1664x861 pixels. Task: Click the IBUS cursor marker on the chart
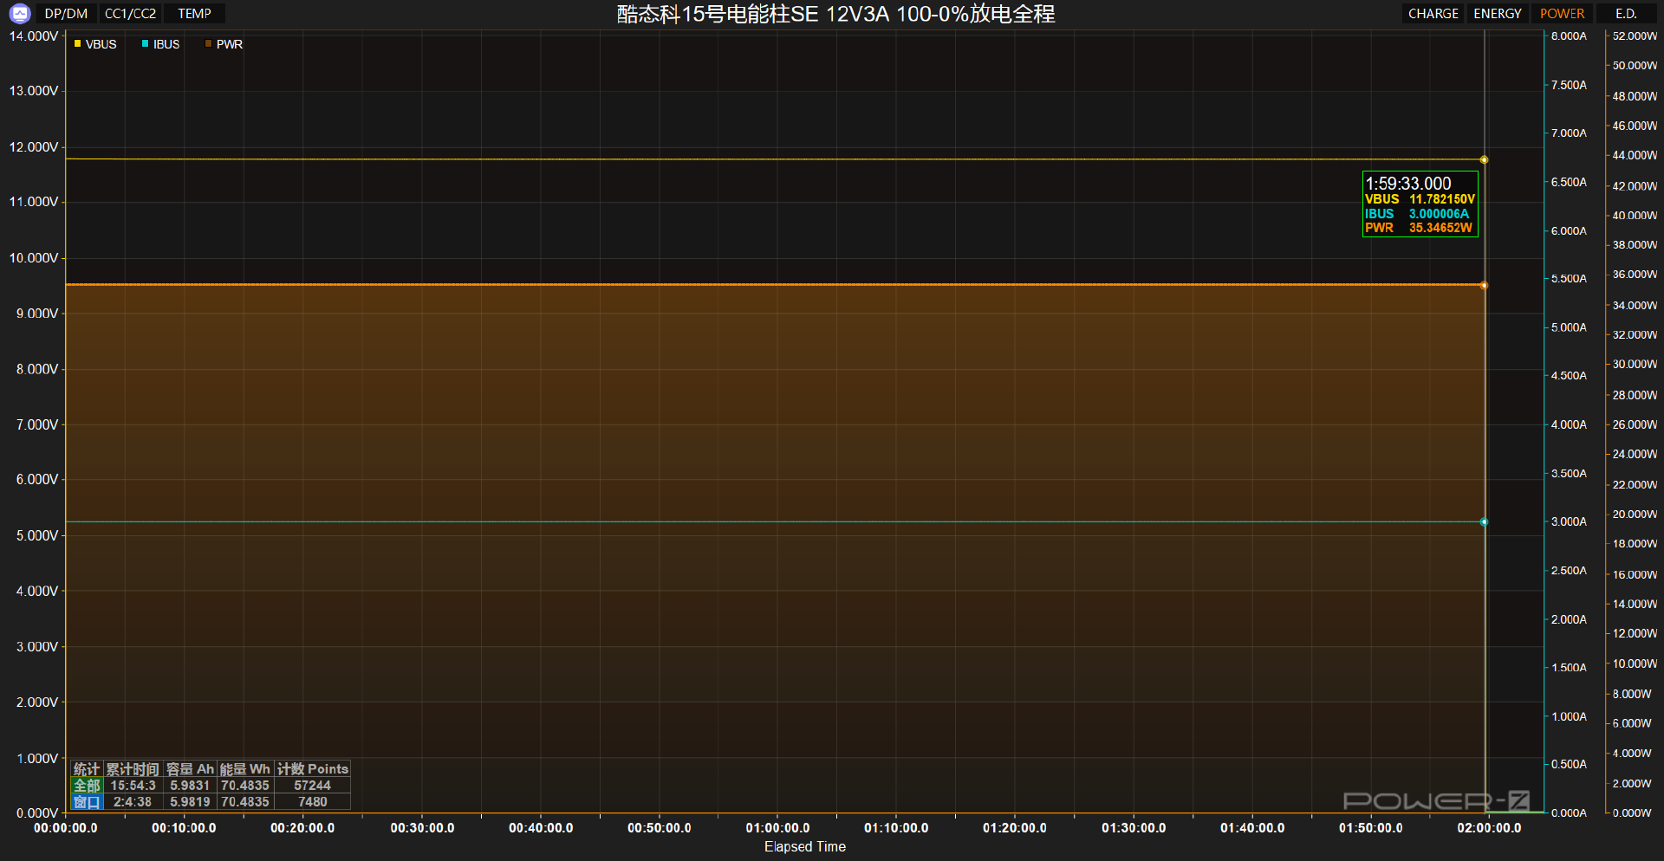click(x=1484, y=522)
